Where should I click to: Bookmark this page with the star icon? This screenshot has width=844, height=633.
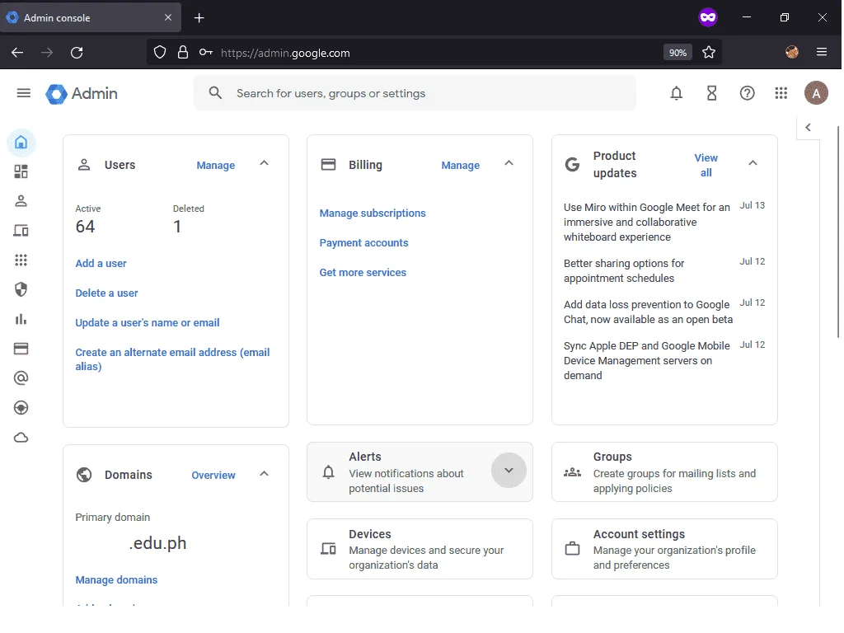click(708, 53)
